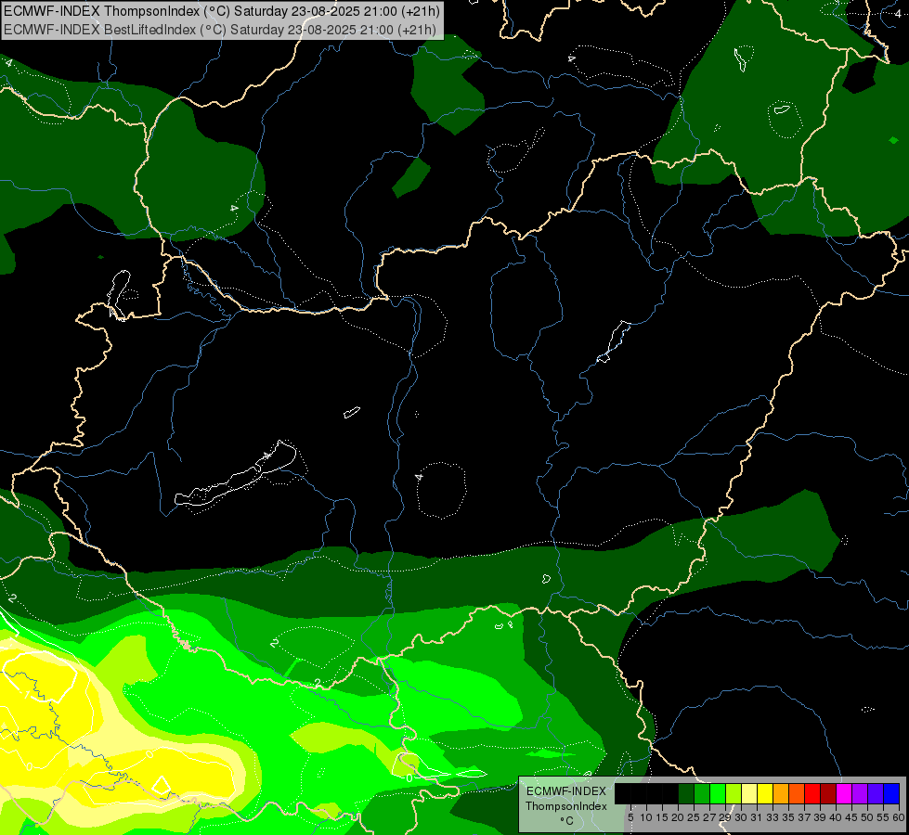Click the legend tick value 31
Screen dimensions: 909x835
(x=757, y=817)
